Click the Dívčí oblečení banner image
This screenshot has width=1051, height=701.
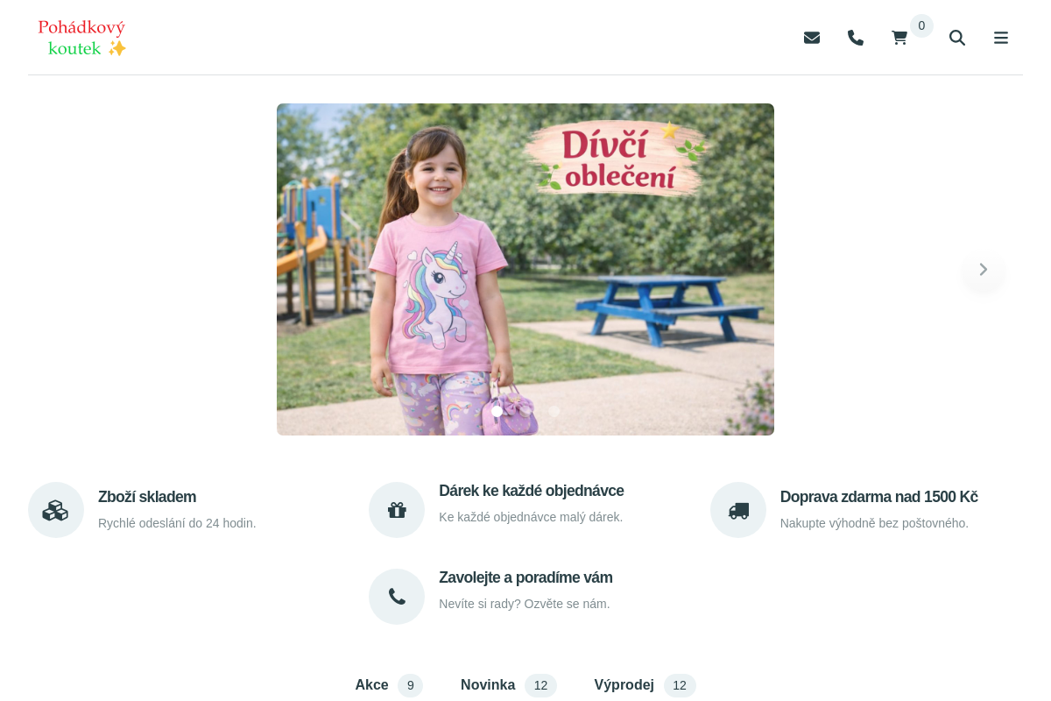[525, 269]
